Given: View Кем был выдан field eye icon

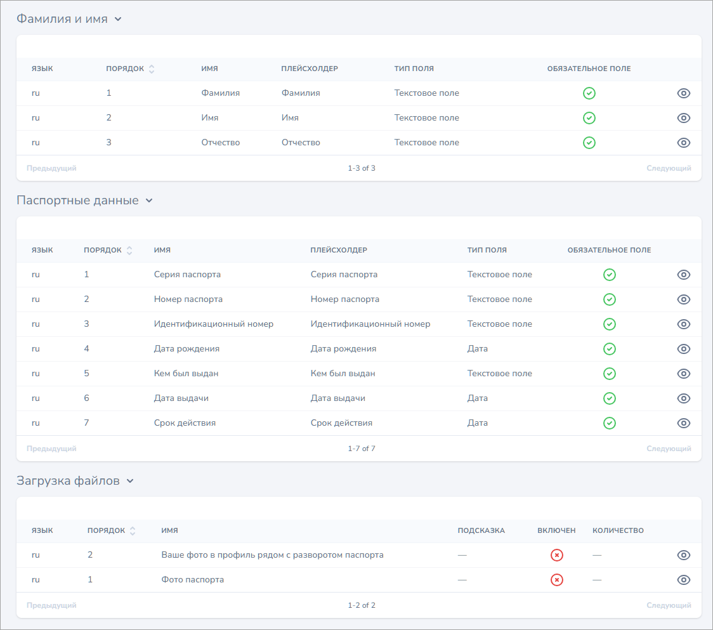Looking at the screenshot, I should [683, 374].
